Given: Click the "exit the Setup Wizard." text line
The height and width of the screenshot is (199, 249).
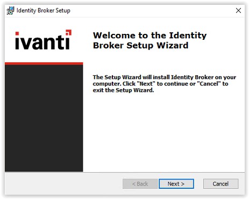Looking at the screenshot, I should [x=123, y=90].
